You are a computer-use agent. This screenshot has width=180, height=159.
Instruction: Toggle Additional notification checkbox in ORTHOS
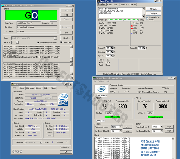tap(38, 43)
